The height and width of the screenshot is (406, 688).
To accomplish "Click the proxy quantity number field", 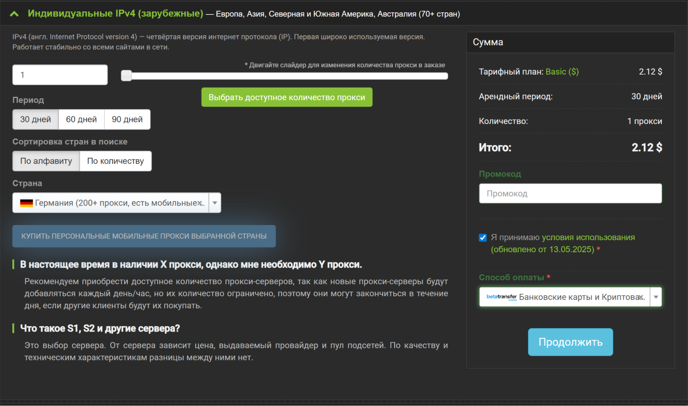I will pyautogui.click(x=60, y=75).
